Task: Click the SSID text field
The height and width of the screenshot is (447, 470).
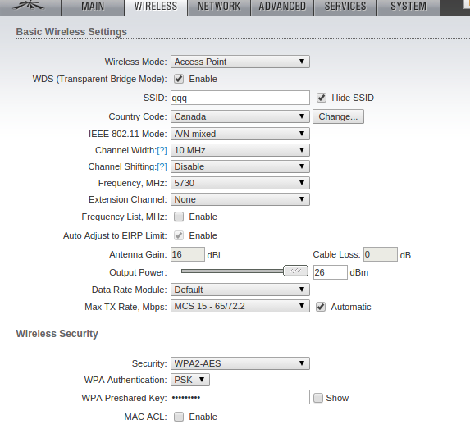Action: click(x=240, y=98)
